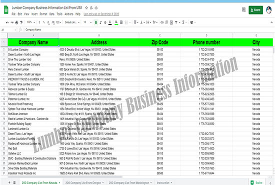The width and height of the screenshot is (275, 185).
Task: Click the Functions sigma icon
Action: tap(183, 22)
